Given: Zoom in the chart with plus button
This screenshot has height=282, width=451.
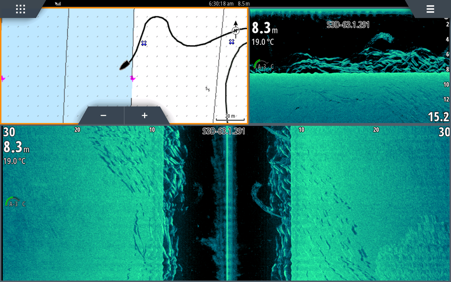Looking at the screenshot, I should [x=145, y=116].
